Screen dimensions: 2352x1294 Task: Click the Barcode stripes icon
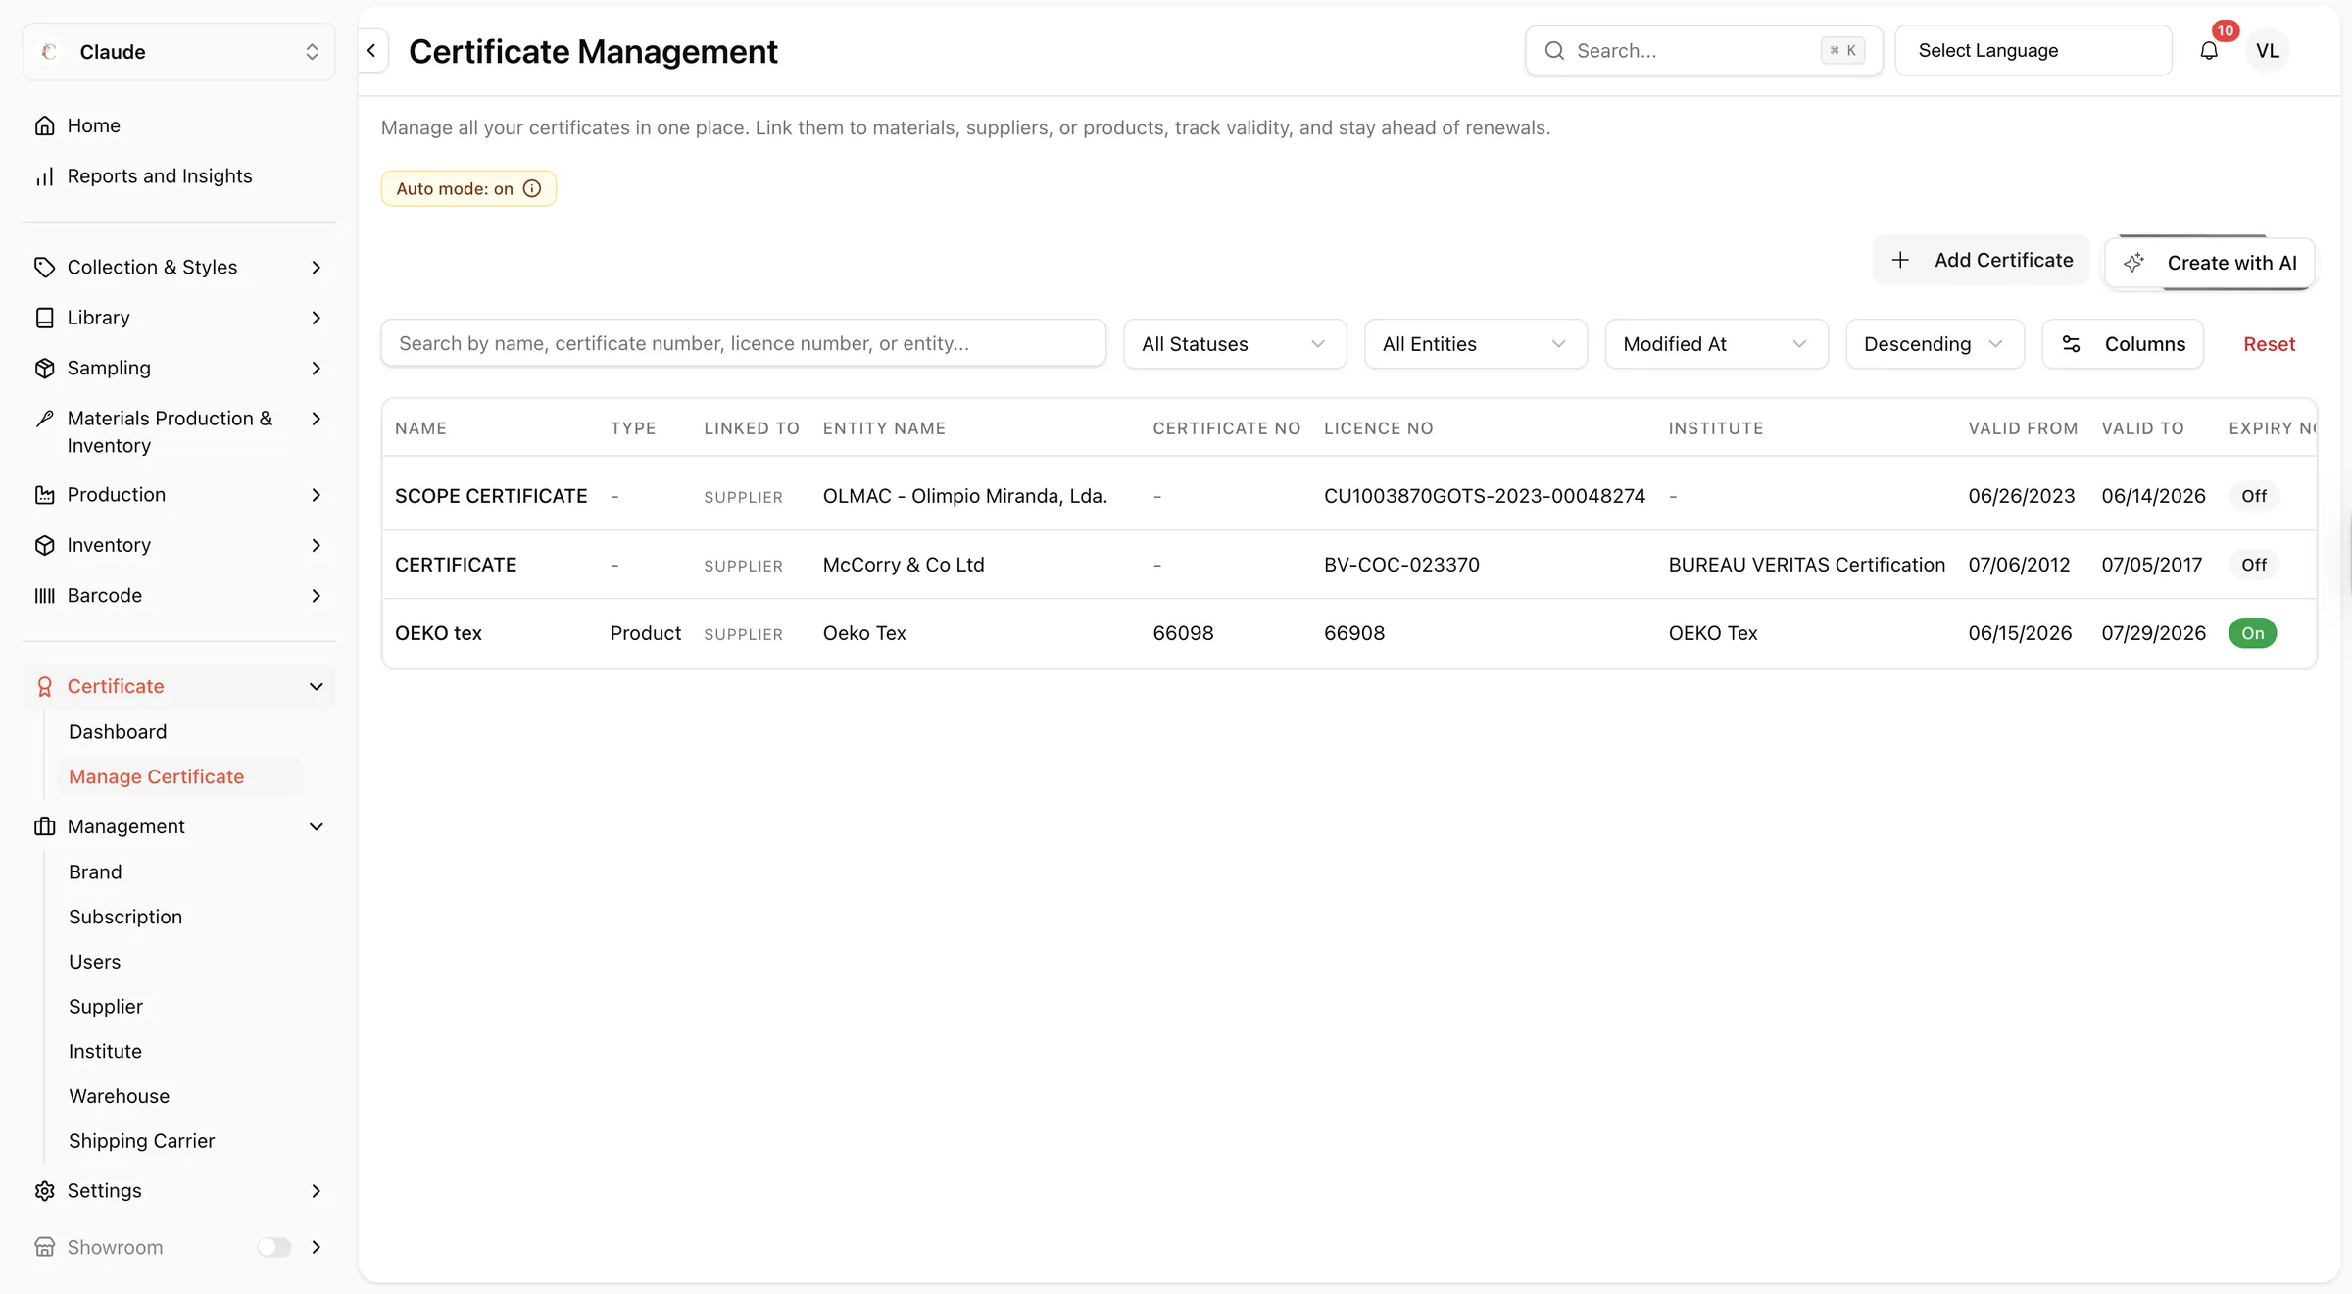pyautogui.click(x=44, y=596)
